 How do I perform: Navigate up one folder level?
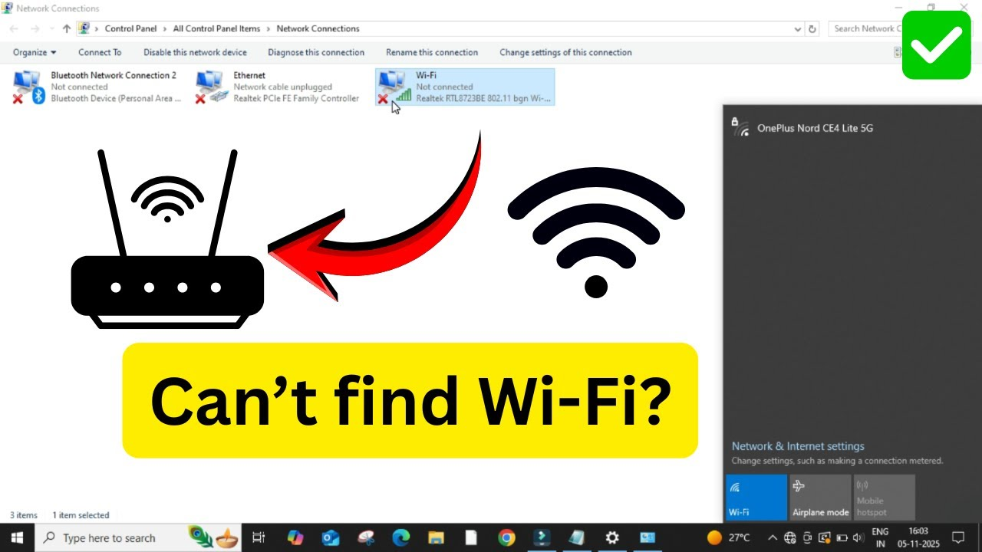click(66, 28)
